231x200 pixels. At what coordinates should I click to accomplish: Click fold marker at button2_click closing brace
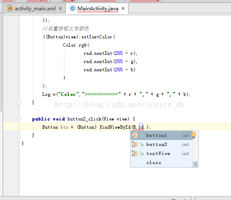tap(19, 135)
